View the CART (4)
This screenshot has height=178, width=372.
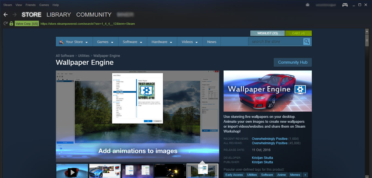[298, 33]
